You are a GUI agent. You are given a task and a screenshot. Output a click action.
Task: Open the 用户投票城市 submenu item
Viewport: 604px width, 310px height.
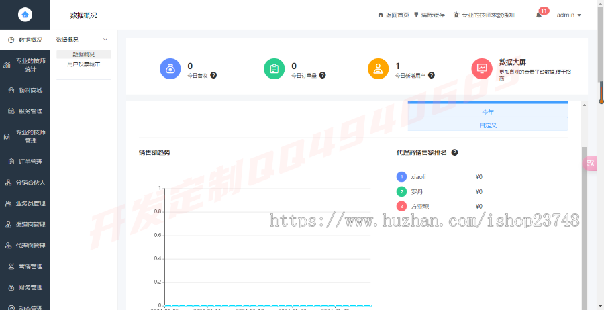pyautogui.click(x=84, y=64)
